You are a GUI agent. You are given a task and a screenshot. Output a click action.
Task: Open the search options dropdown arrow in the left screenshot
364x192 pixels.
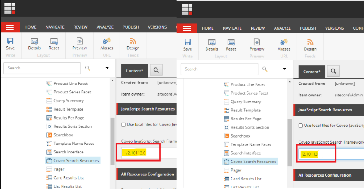107,68
